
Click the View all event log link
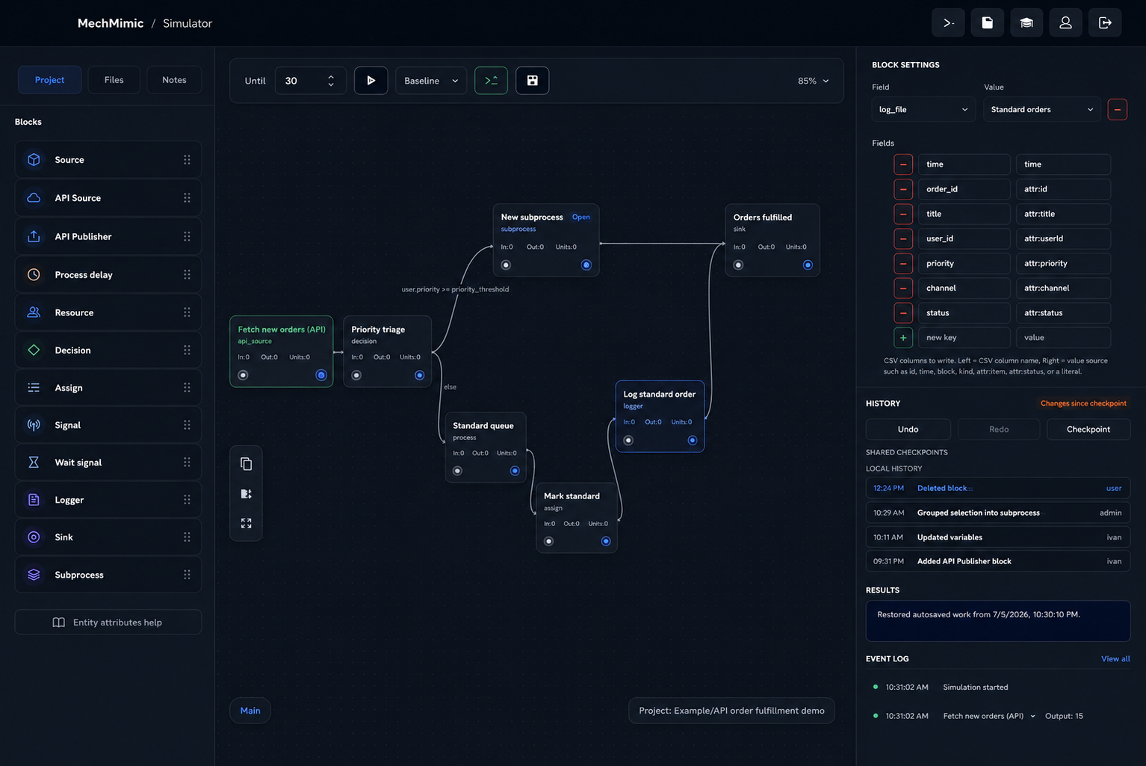1115,658
